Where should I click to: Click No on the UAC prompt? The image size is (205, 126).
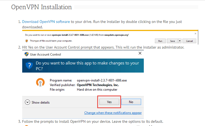click(131, 102)
